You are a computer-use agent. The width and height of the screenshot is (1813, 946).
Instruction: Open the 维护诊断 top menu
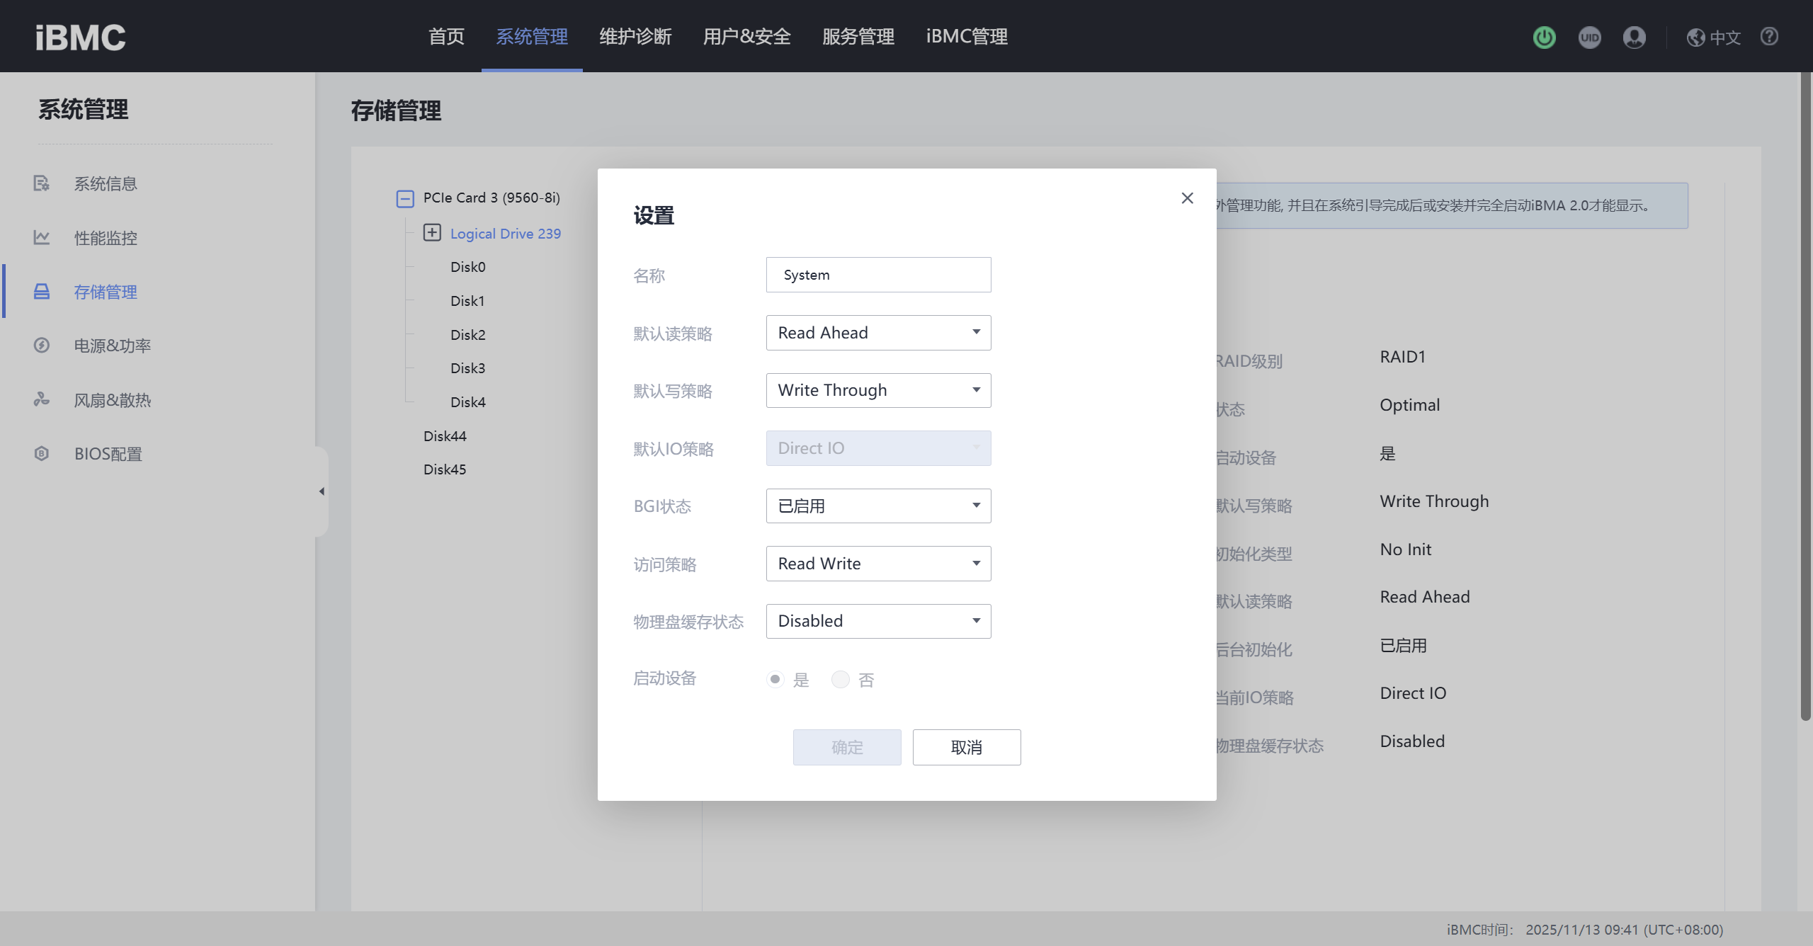click(x=635, y=37)
